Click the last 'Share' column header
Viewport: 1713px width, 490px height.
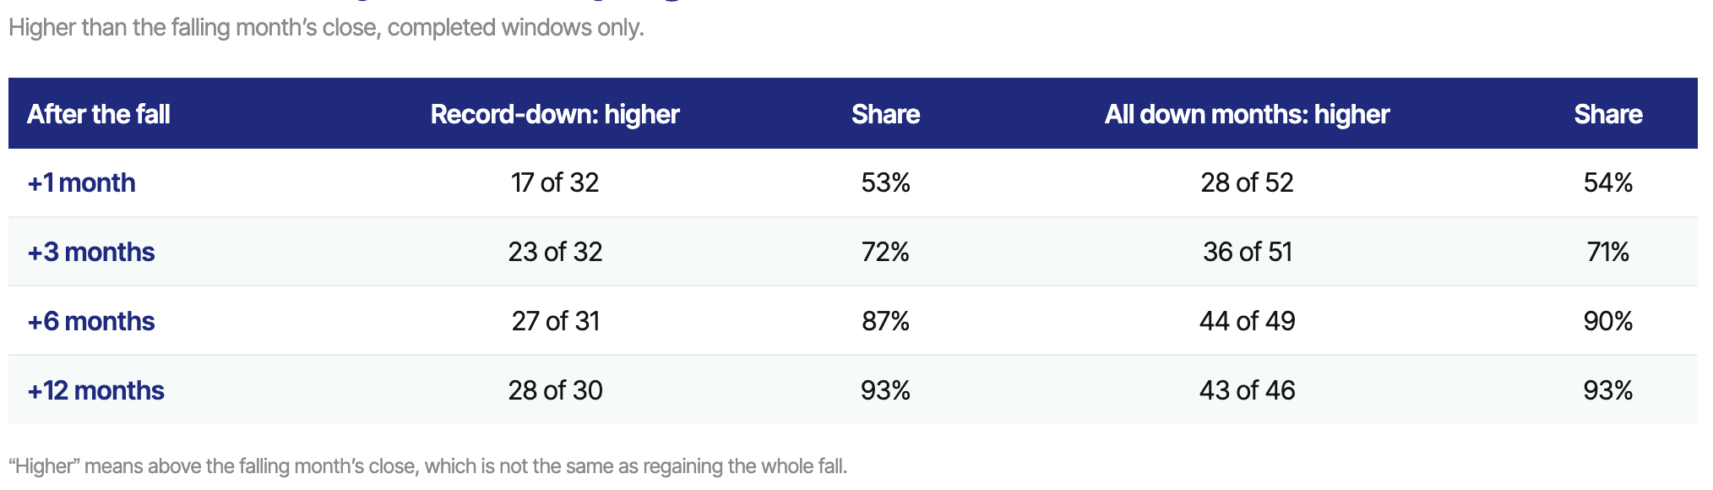(x=1608, y=114)
